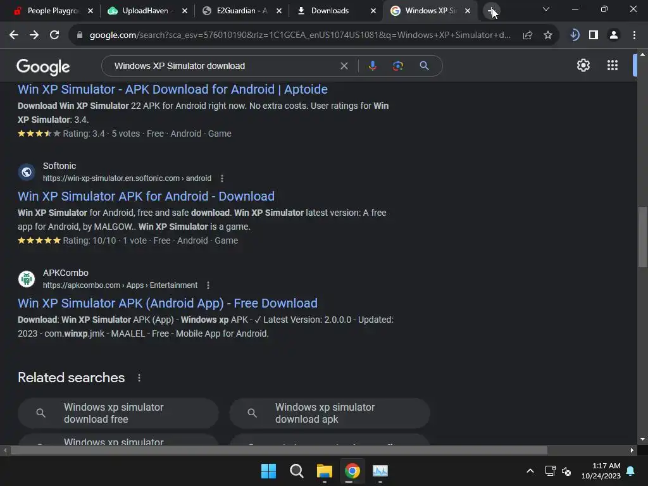
Task: Click the Chrome taskbar icon
Action: (x=352, y=471)
